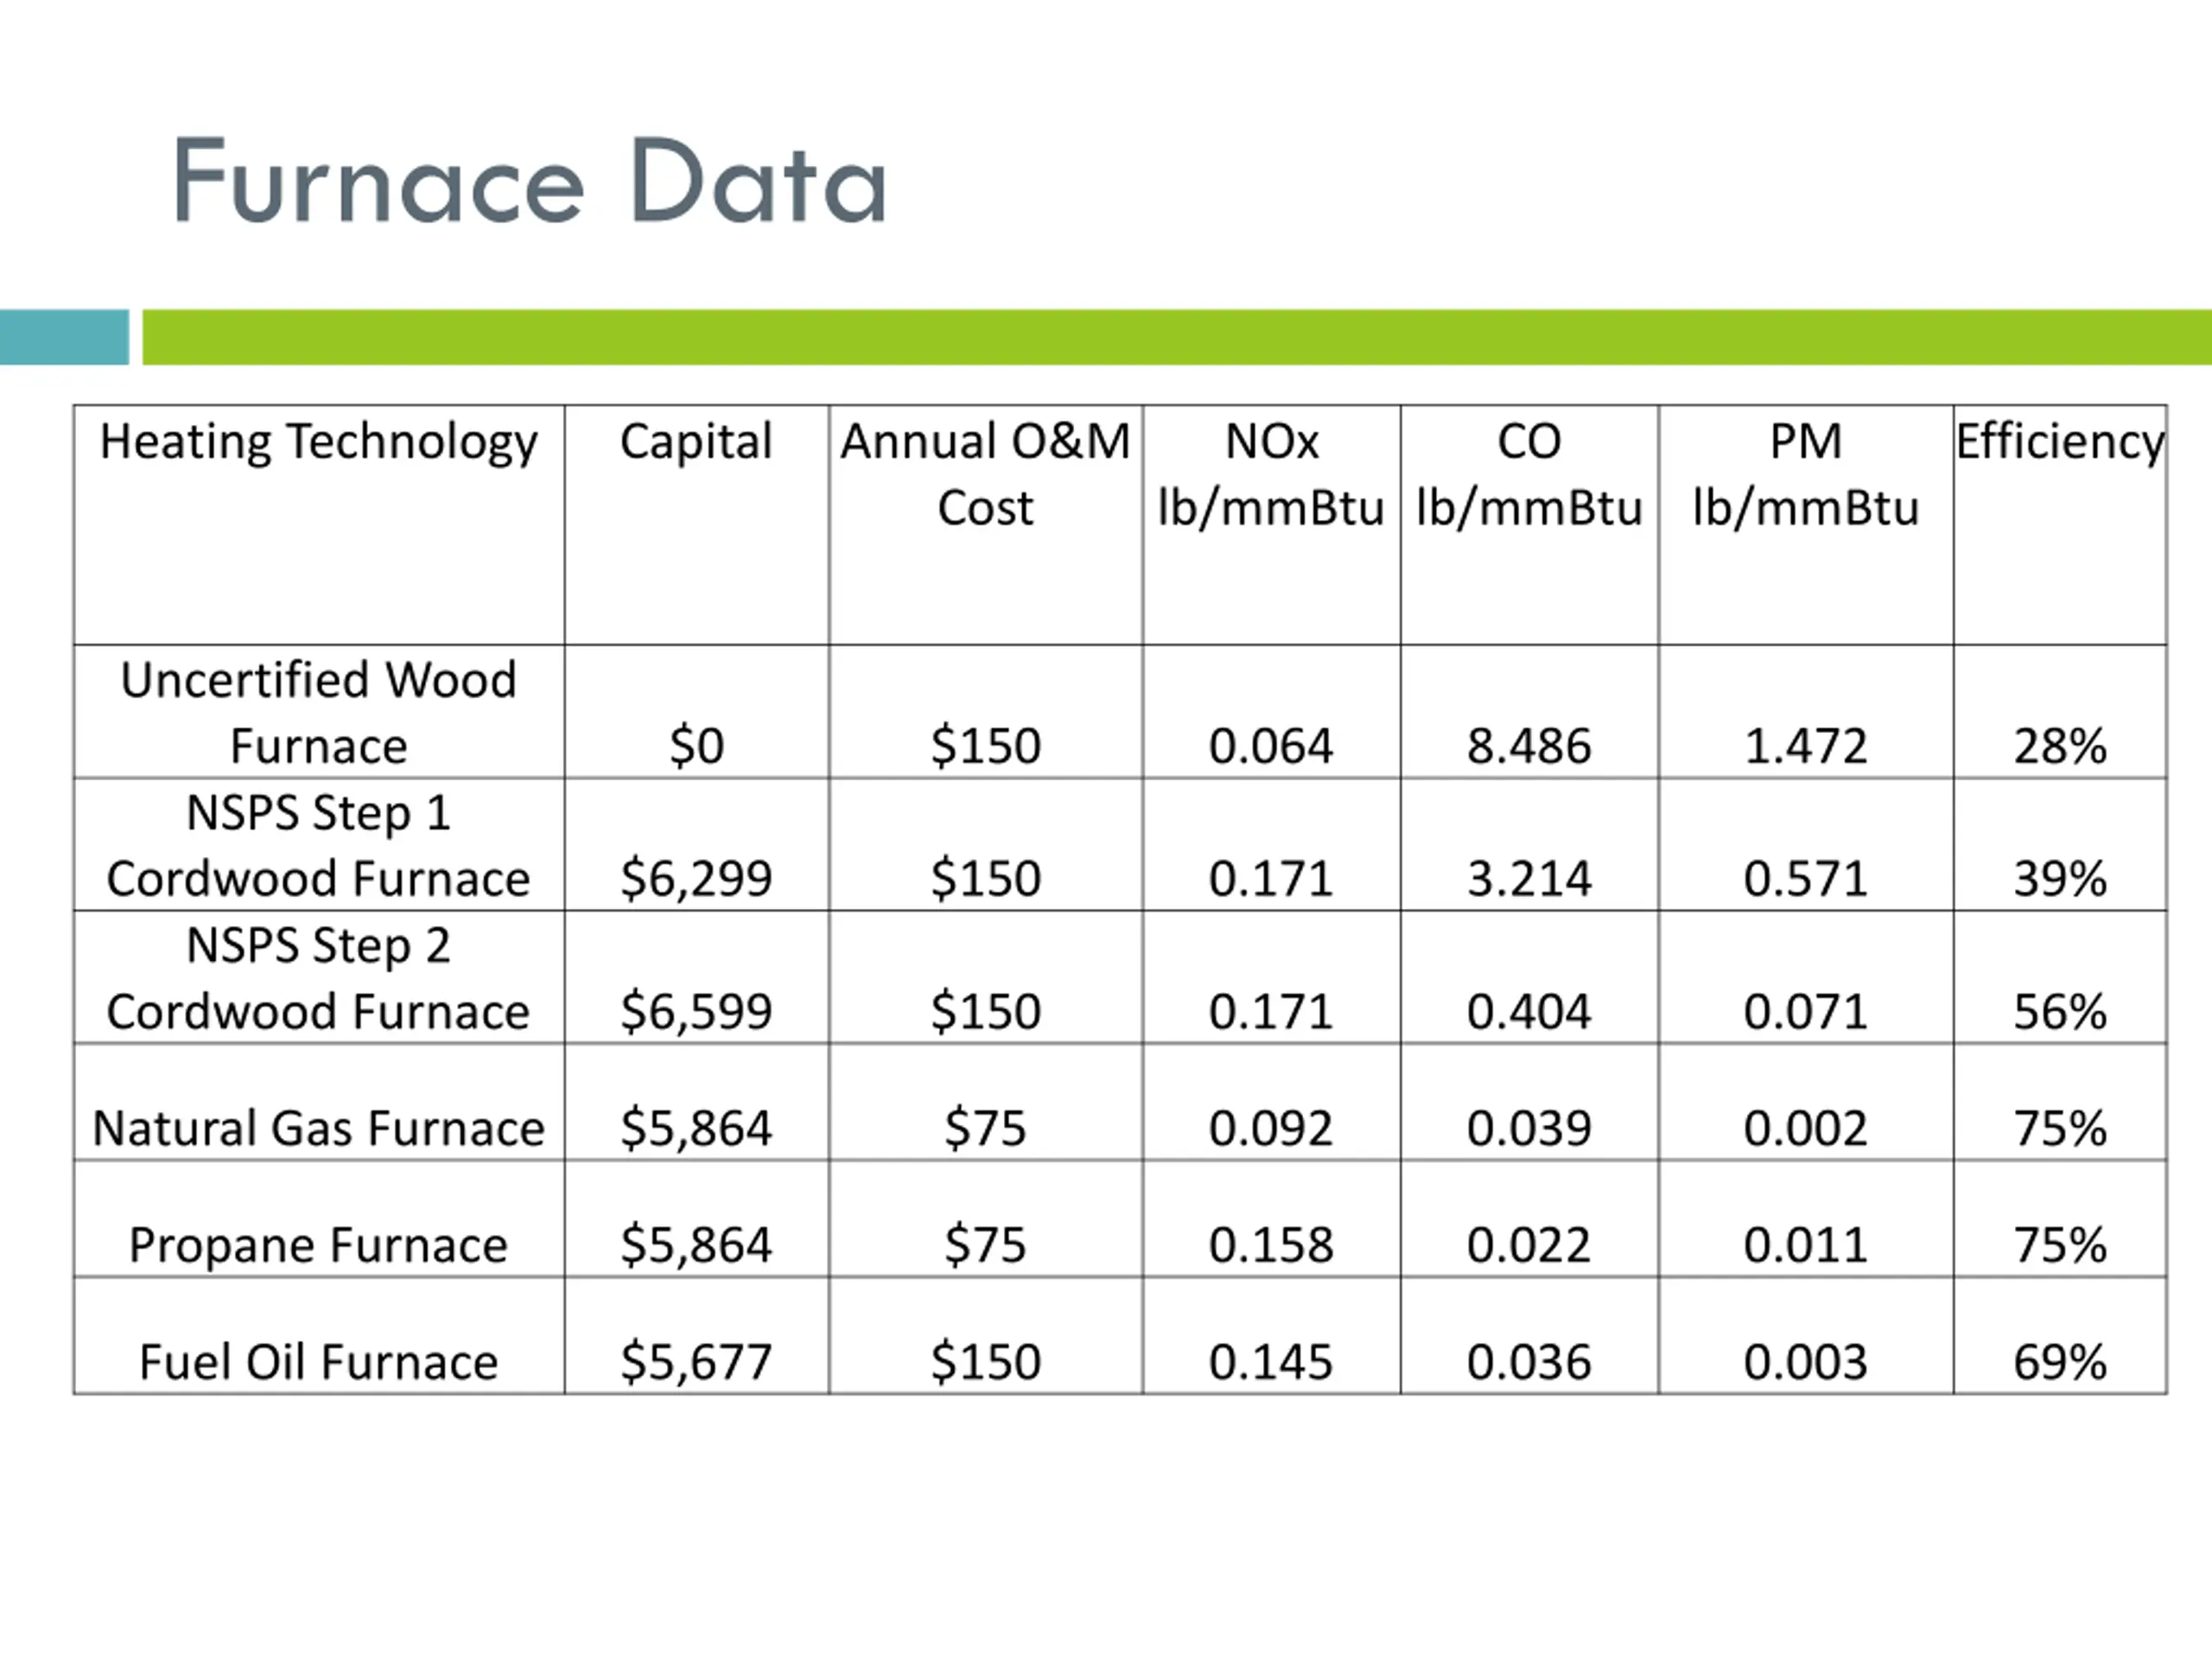The width and height of the screenshot is (2212, 1659).
Task: Click Natural Gas Furnace's "$75" O&M cell
Action: 985,1129
